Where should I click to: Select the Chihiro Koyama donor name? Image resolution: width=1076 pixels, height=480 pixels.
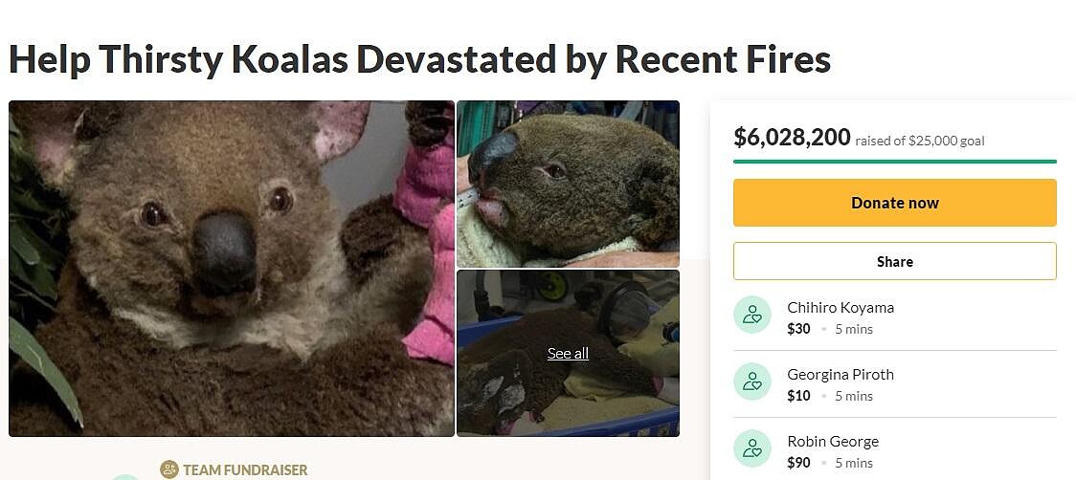click(x=841, y=307)
